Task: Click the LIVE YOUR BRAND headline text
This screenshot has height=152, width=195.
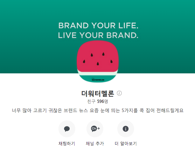Action: coord(98,35)
